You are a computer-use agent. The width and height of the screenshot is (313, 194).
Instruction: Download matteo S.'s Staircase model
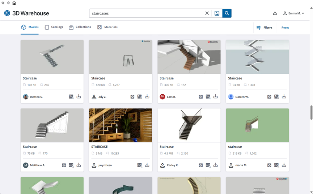[x=79, y=97]
